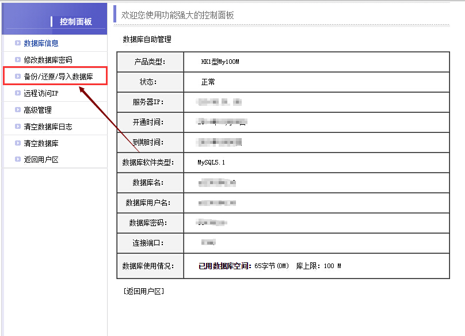Click the bullet icon beside 远程访问IP
The height and width of the screenshot is (336, 465).
click(18, 93)
